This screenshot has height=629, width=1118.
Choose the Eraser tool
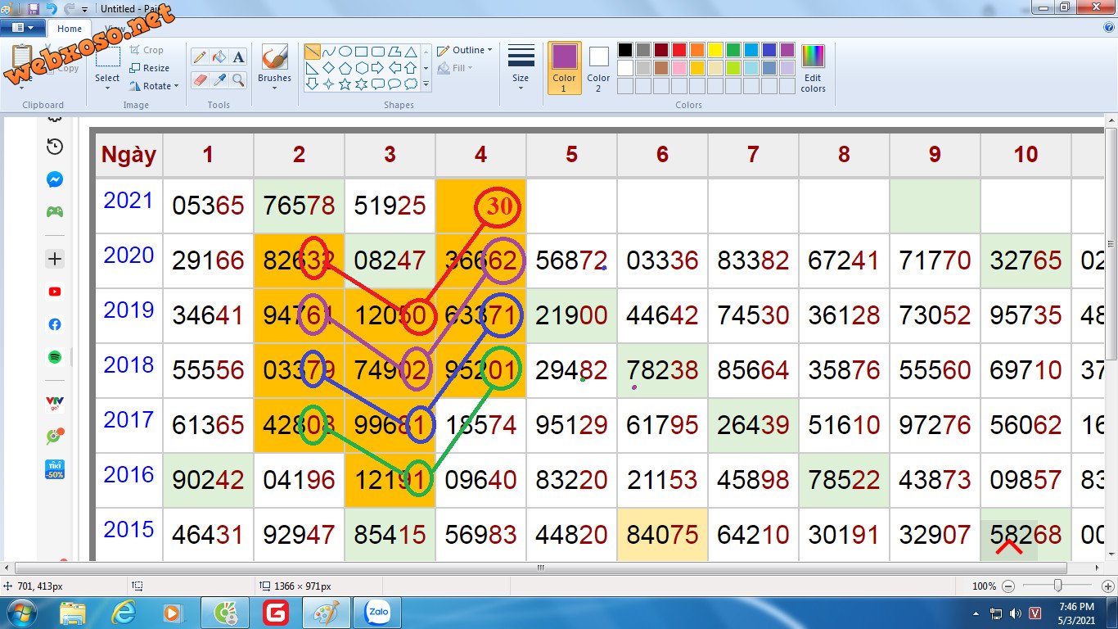[199, 79]
